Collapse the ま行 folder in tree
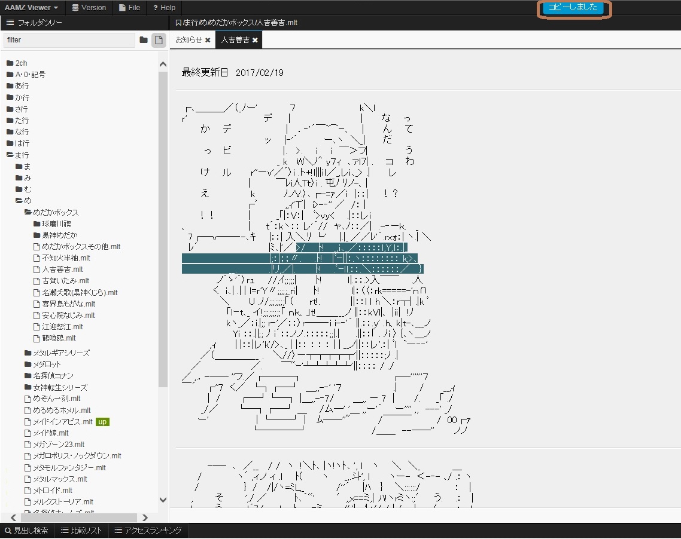681x539 pixels. (x=22, y=155)
